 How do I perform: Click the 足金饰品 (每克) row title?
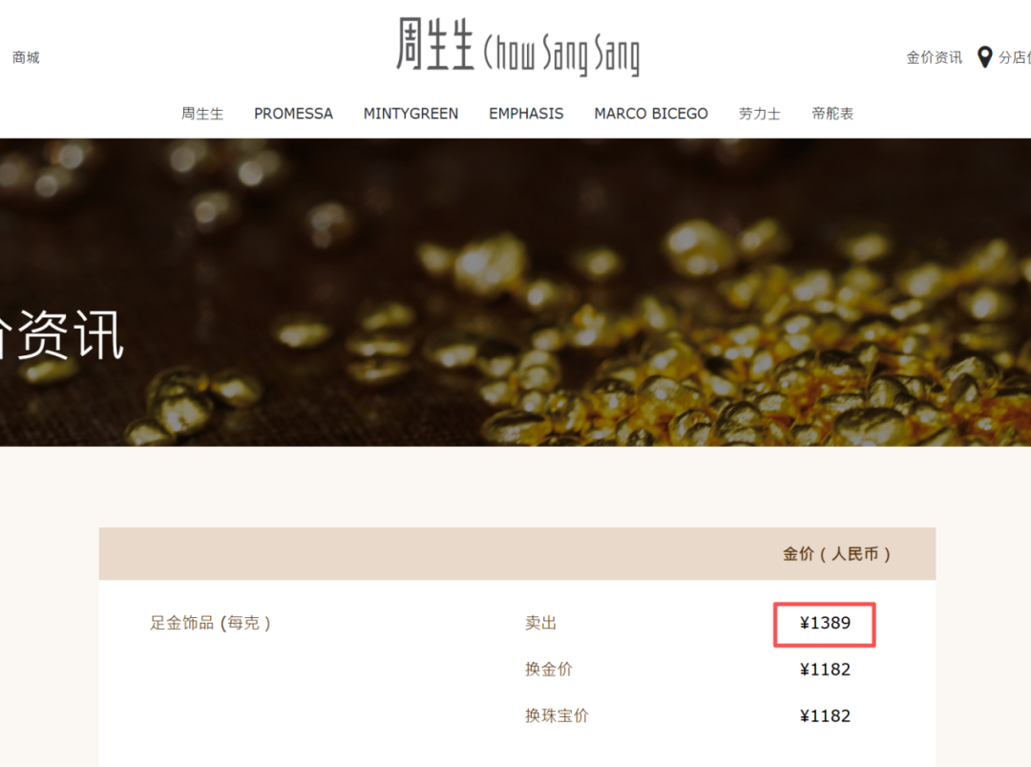tap(210, 623)
